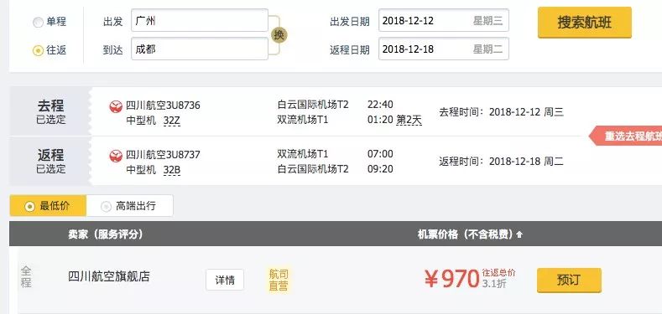Click 第2天 next-day arrival indicator
Image resolution: width=662 pixels, height=314 pixels.
click(409, 120)
